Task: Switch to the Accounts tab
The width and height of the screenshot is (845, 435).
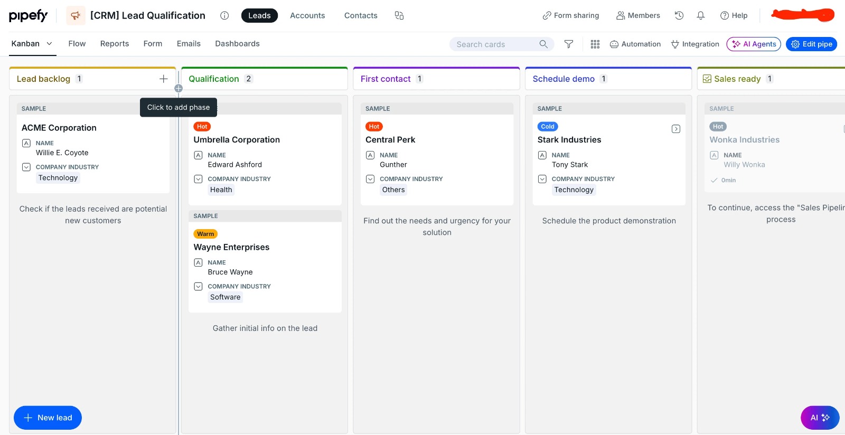Action: pos(307,16)
